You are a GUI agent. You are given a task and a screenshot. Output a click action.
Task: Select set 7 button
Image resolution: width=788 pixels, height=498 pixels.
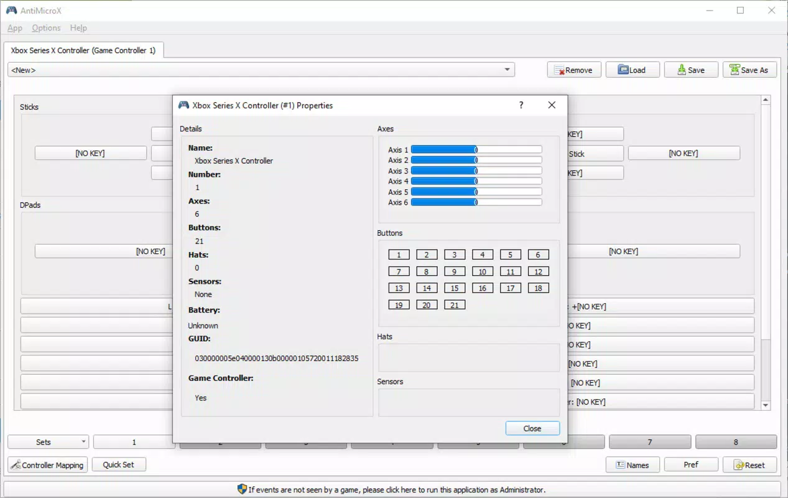(x=650, y=442)
